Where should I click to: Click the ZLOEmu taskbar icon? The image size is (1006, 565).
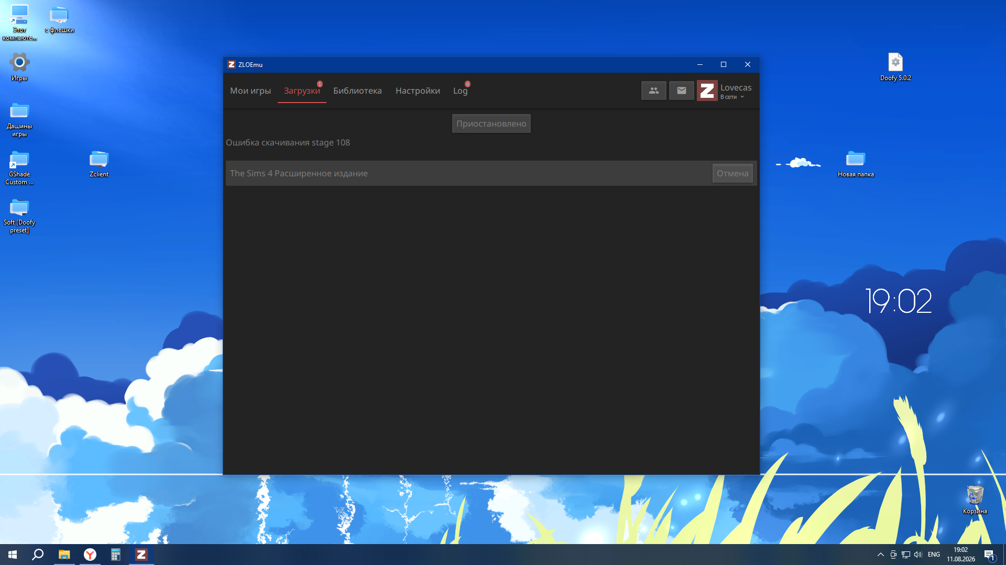click(141, 555)
